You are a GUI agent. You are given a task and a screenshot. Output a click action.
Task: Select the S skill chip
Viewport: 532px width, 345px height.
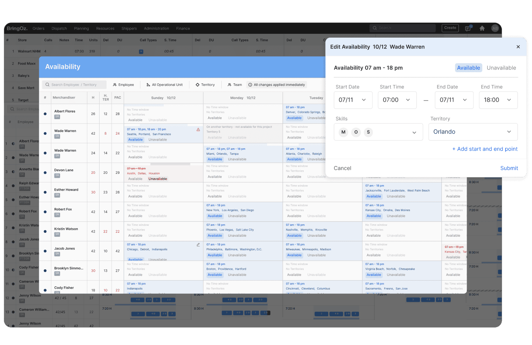(x=368, y=132)
